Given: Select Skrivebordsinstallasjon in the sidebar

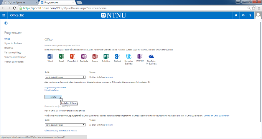Looking at the screenshot, I should pos(15,57).
